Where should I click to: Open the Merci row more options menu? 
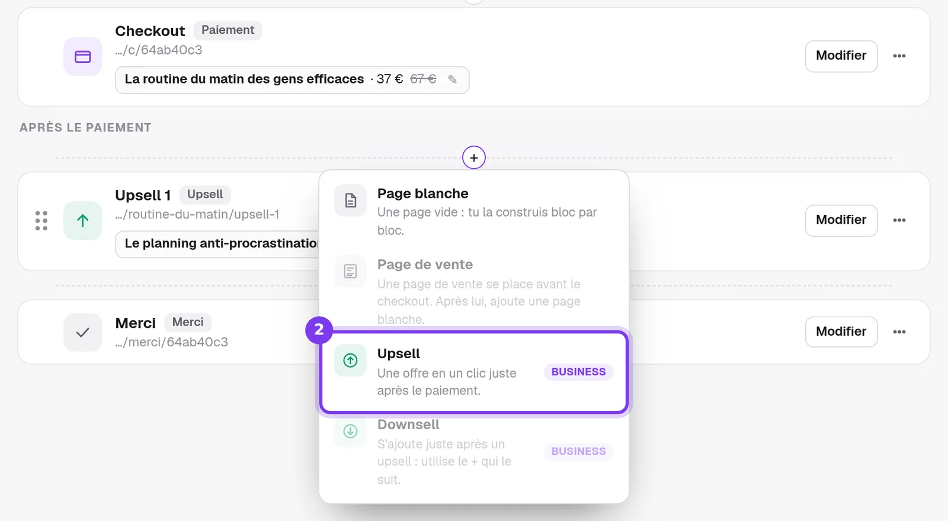[x=899, y=332]
